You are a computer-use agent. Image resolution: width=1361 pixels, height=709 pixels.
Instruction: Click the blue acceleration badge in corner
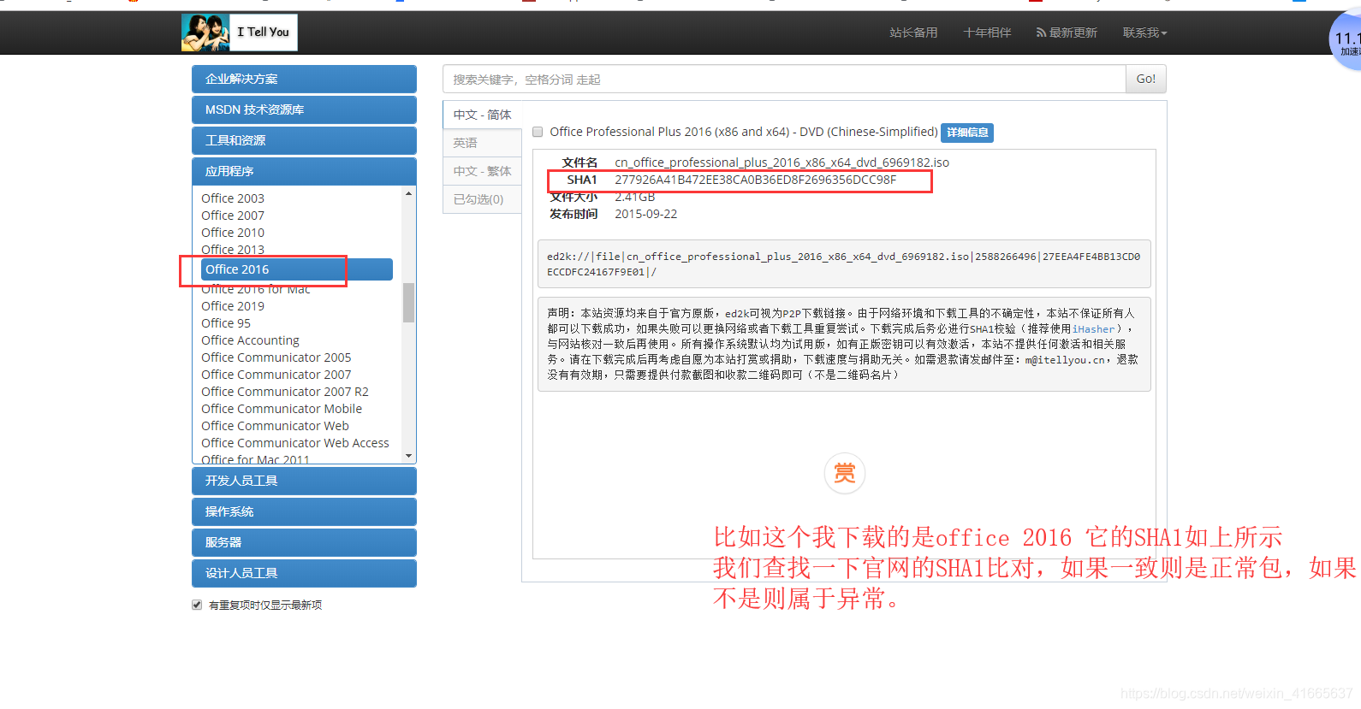click(x=1346, y=41)
